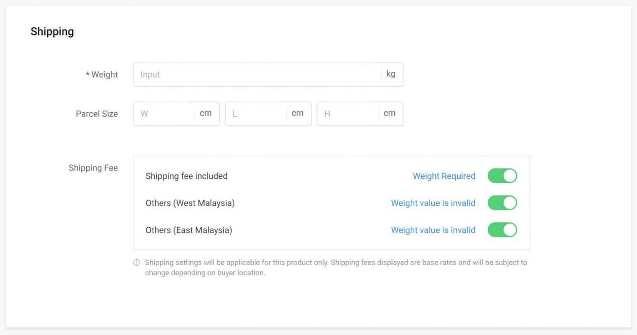Click the cm unit of the length field

pos(297,113)
